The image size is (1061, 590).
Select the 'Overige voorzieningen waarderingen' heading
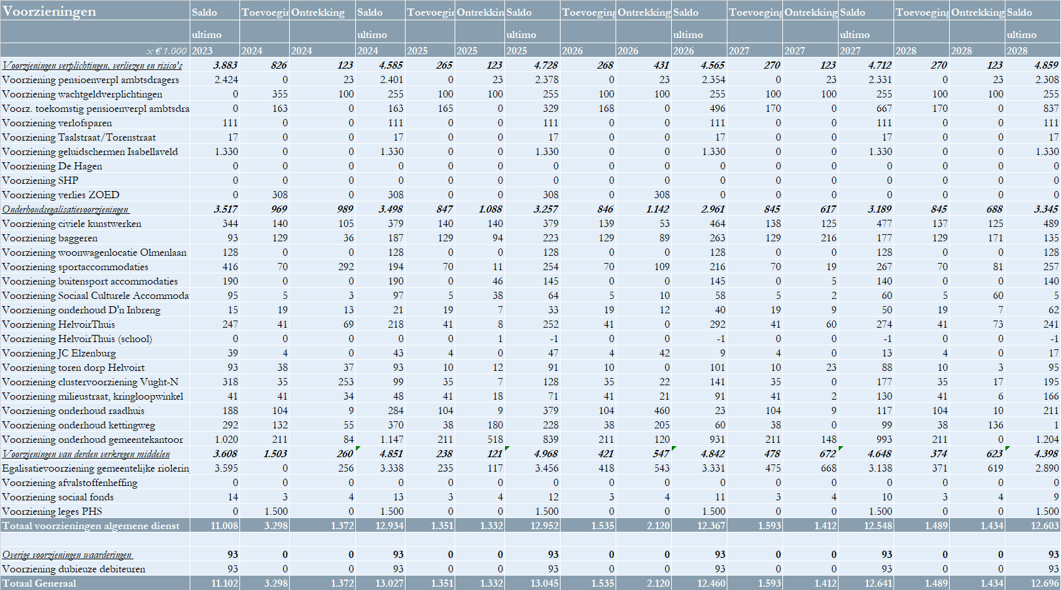pyautogui.click(x=67, y=555)
